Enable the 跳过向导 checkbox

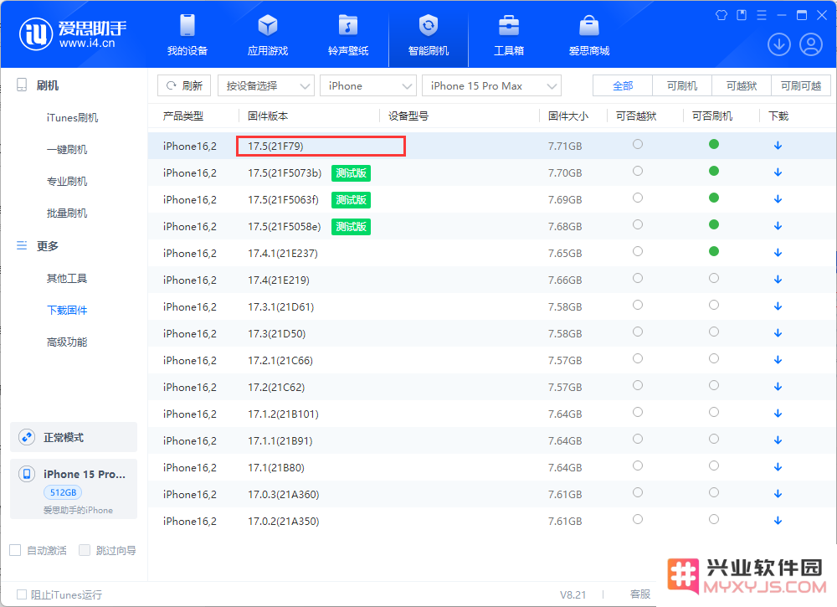[85, 550]
